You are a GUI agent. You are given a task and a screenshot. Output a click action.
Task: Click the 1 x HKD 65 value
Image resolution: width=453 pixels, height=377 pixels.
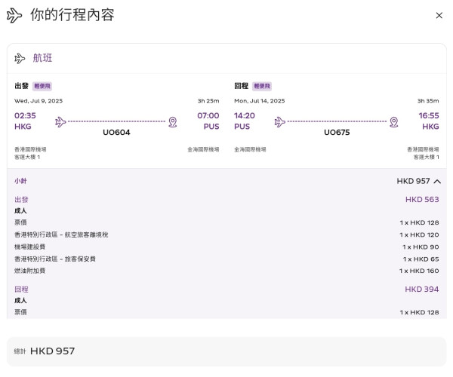pos(421,259)
